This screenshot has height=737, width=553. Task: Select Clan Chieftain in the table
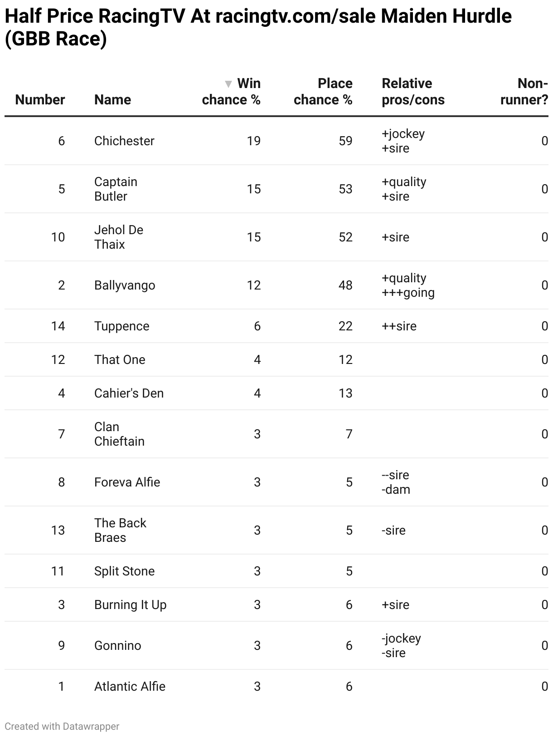click(119, 434)
